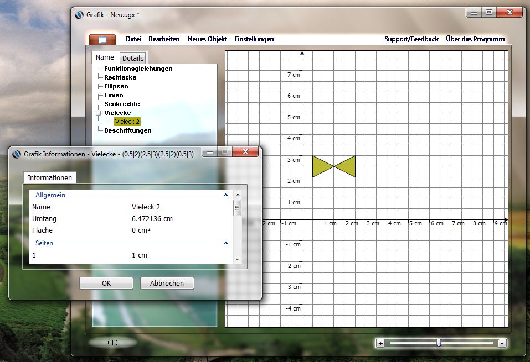The height and width of the screenshot is (362, 530).
Task: Click the Grafik main window title icon
Action: (x=79, y=15)
